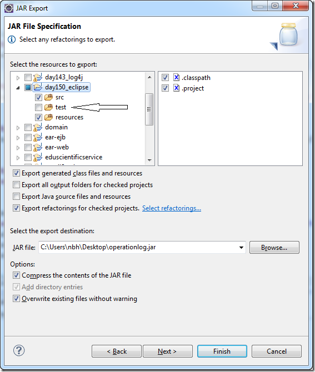Expand the ear-ejb tree node
Image resolution: width=315 pixels, height=372 pixels.
pos(18,138)
